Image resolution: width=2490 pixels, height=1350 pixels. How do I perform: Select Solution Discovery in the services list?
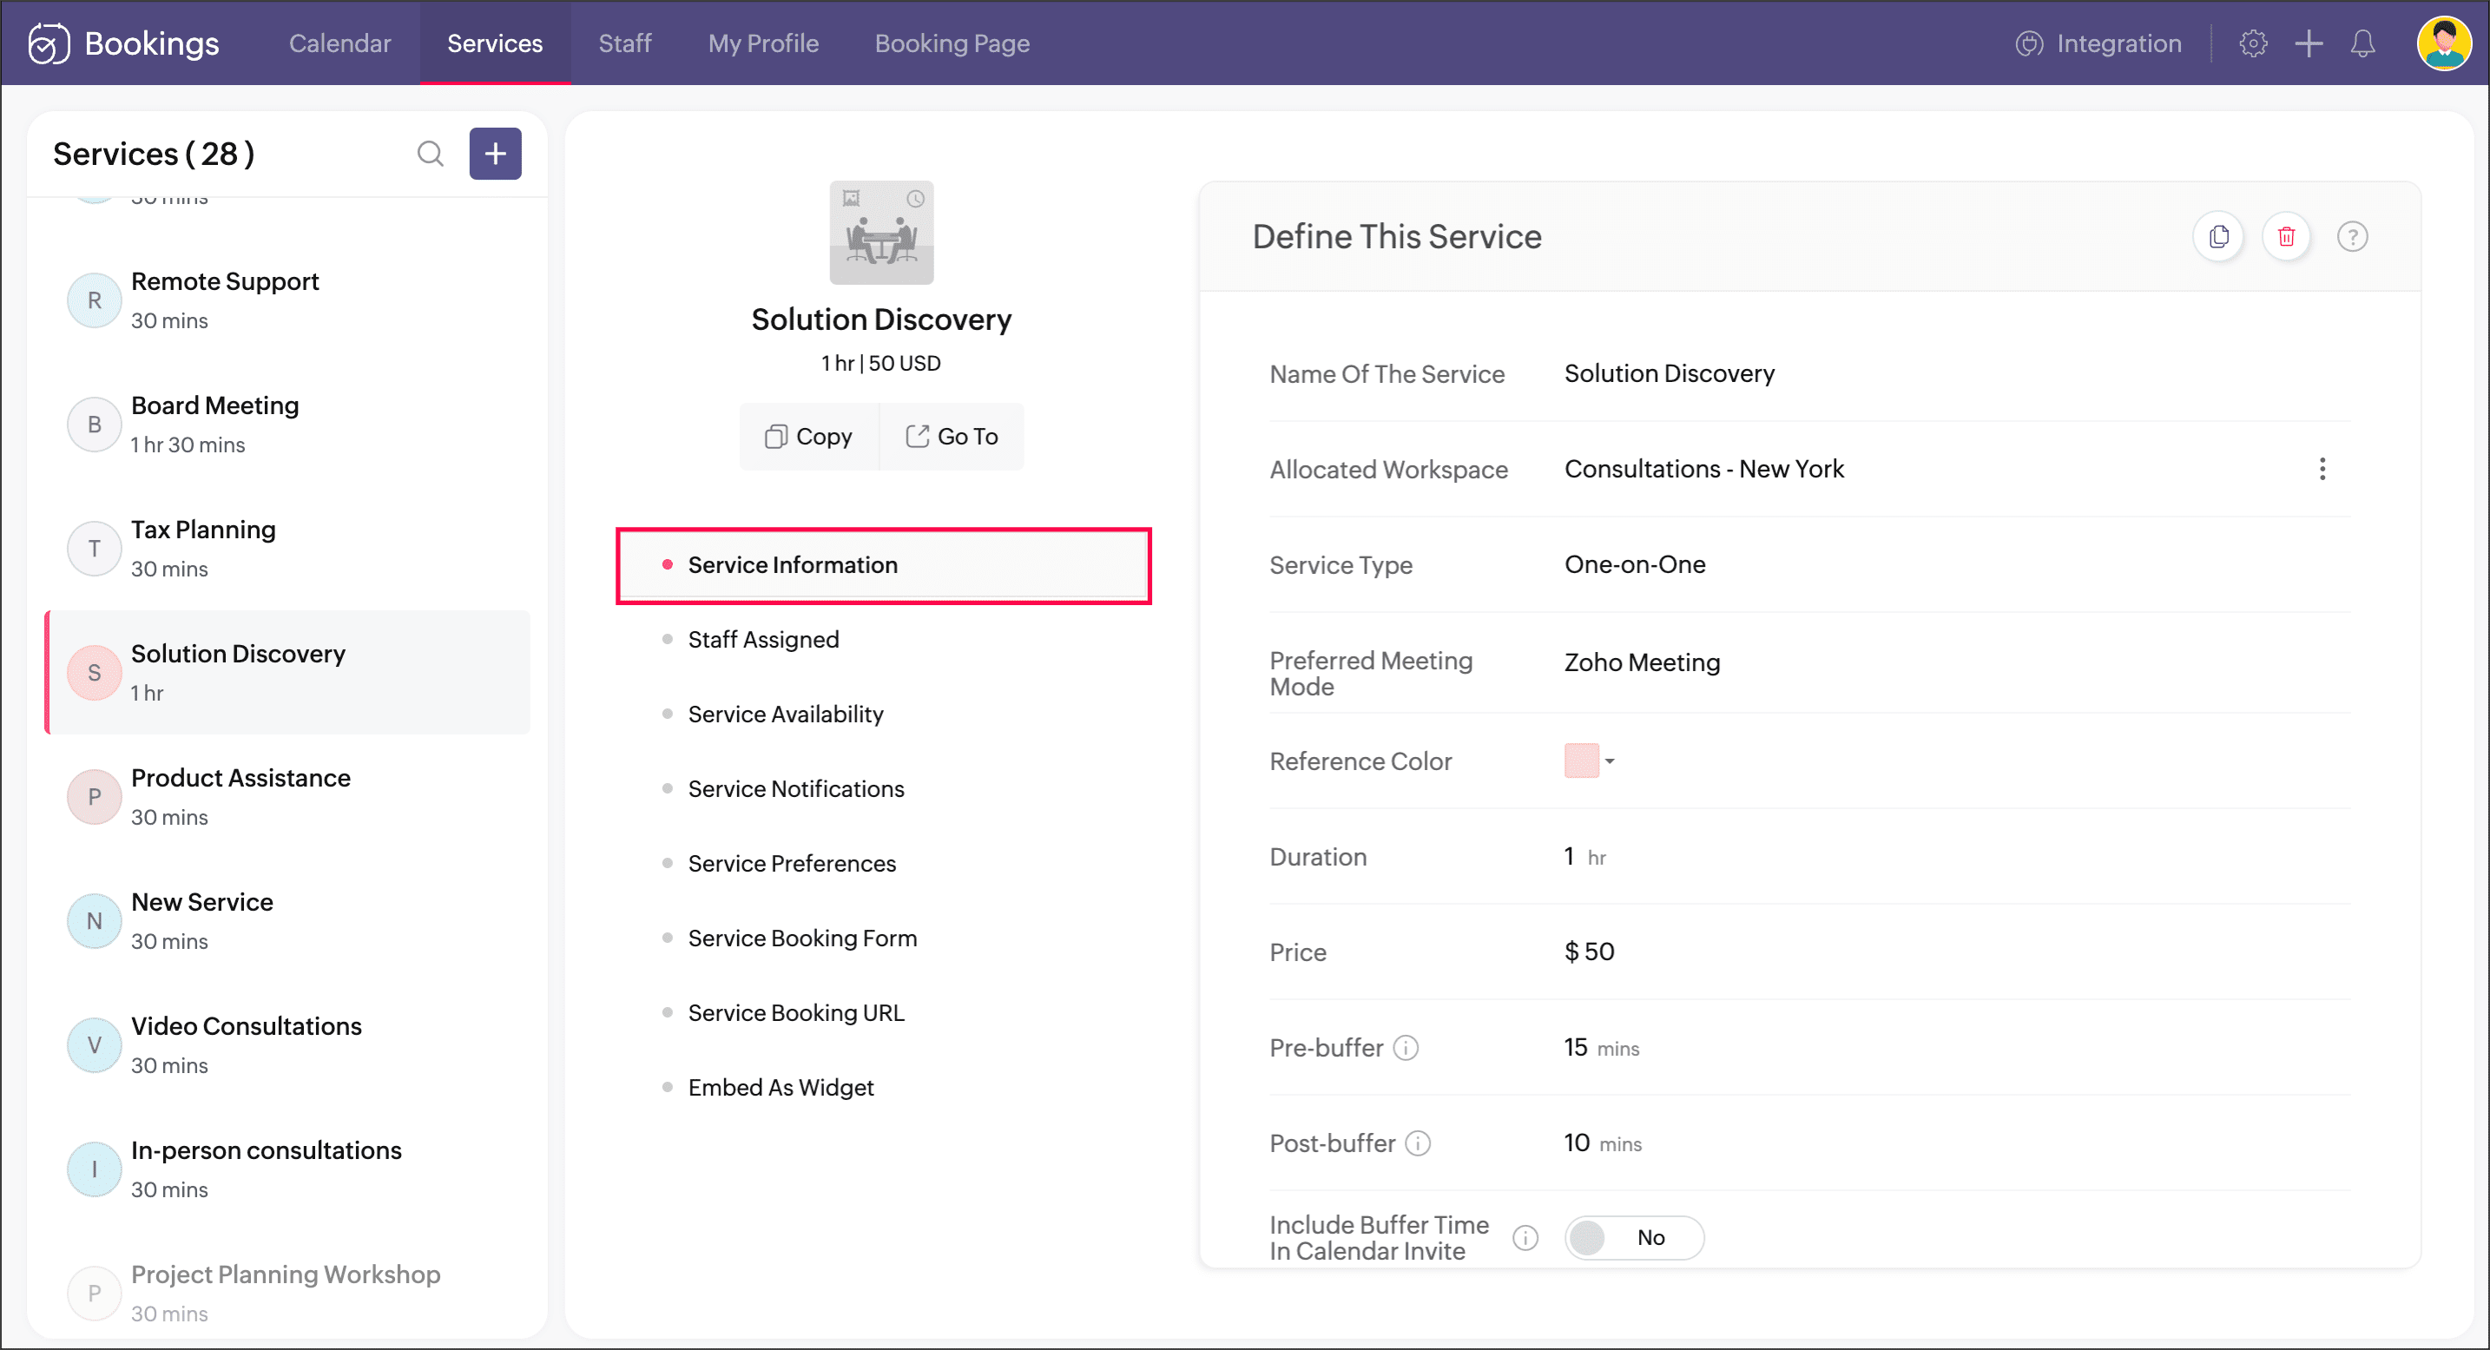click(288, 673)
